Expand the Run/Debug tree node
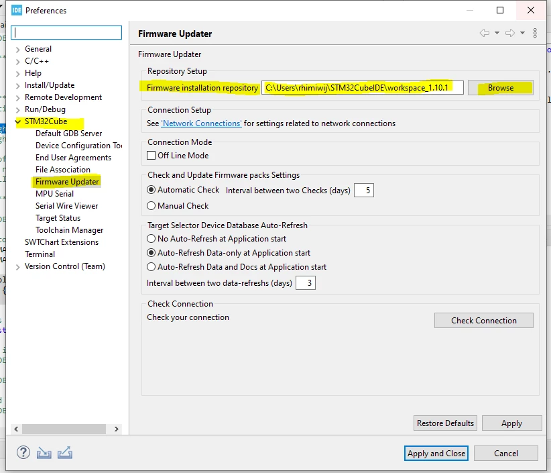 18,110
